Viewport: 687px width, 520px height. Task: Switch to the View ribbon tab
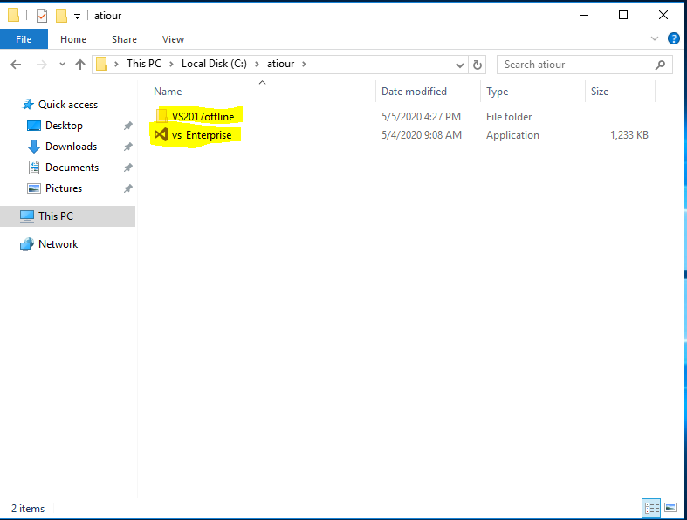pos(173,39)
